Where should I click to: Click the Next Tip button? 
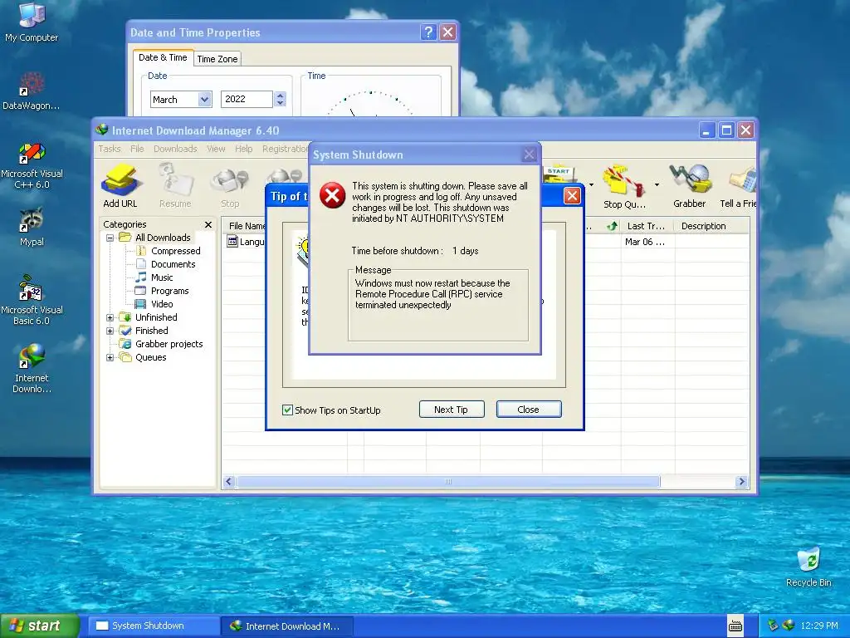(451, 410)
